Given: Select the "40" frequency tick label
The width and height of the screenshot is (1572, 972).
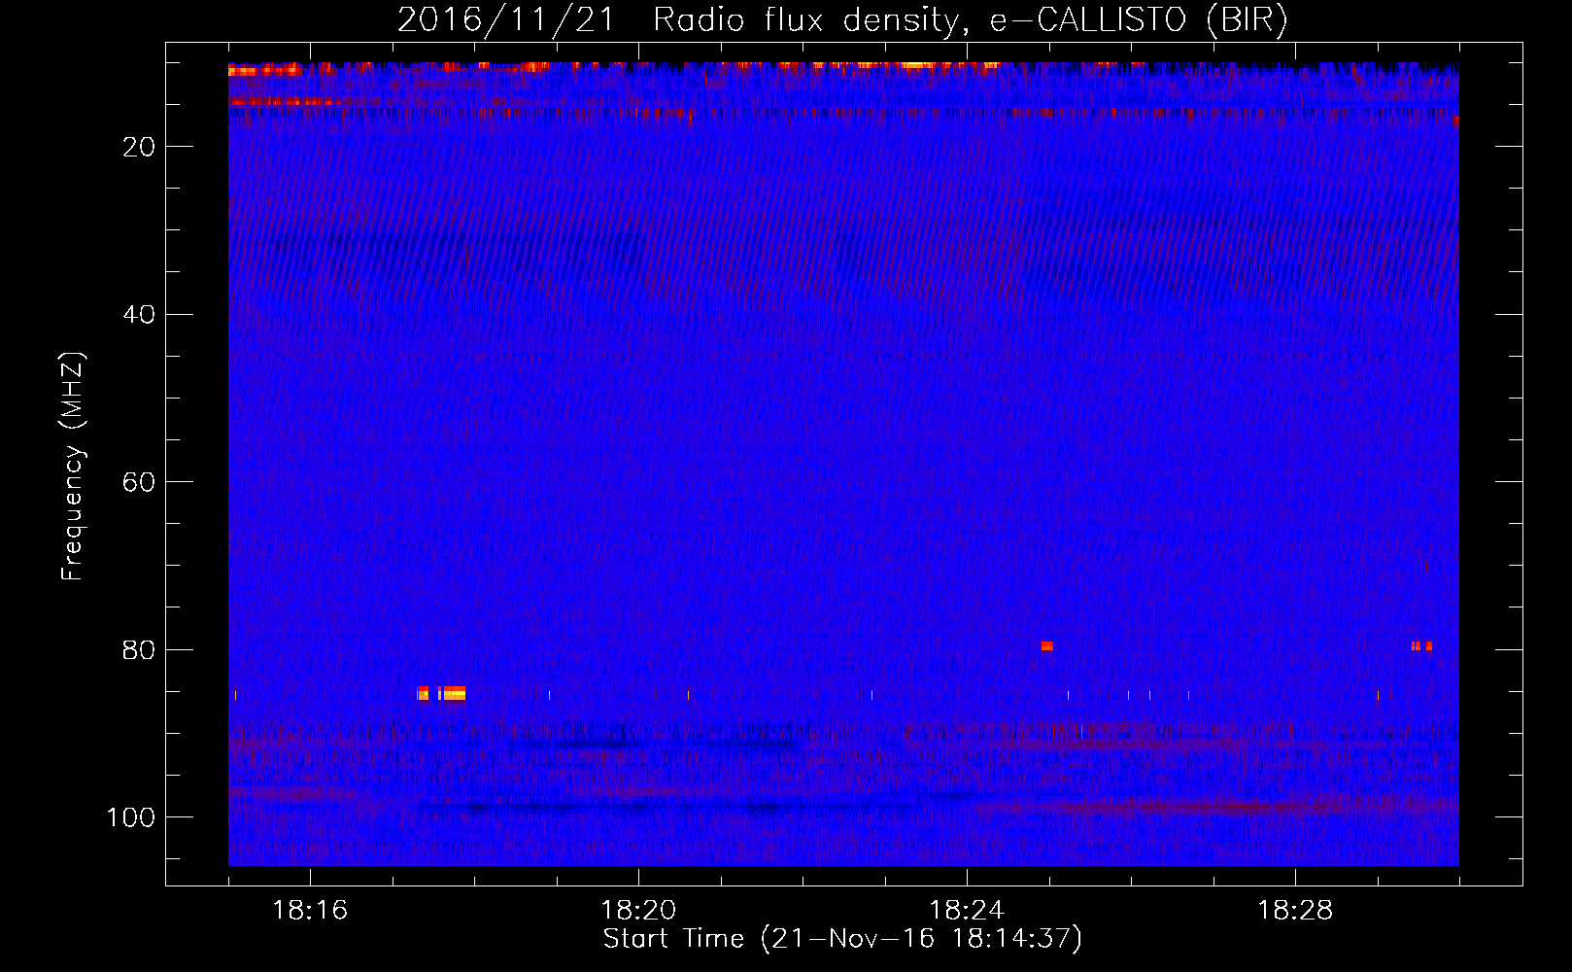Looking at the screenshot, I should click(x=140, y=315).
